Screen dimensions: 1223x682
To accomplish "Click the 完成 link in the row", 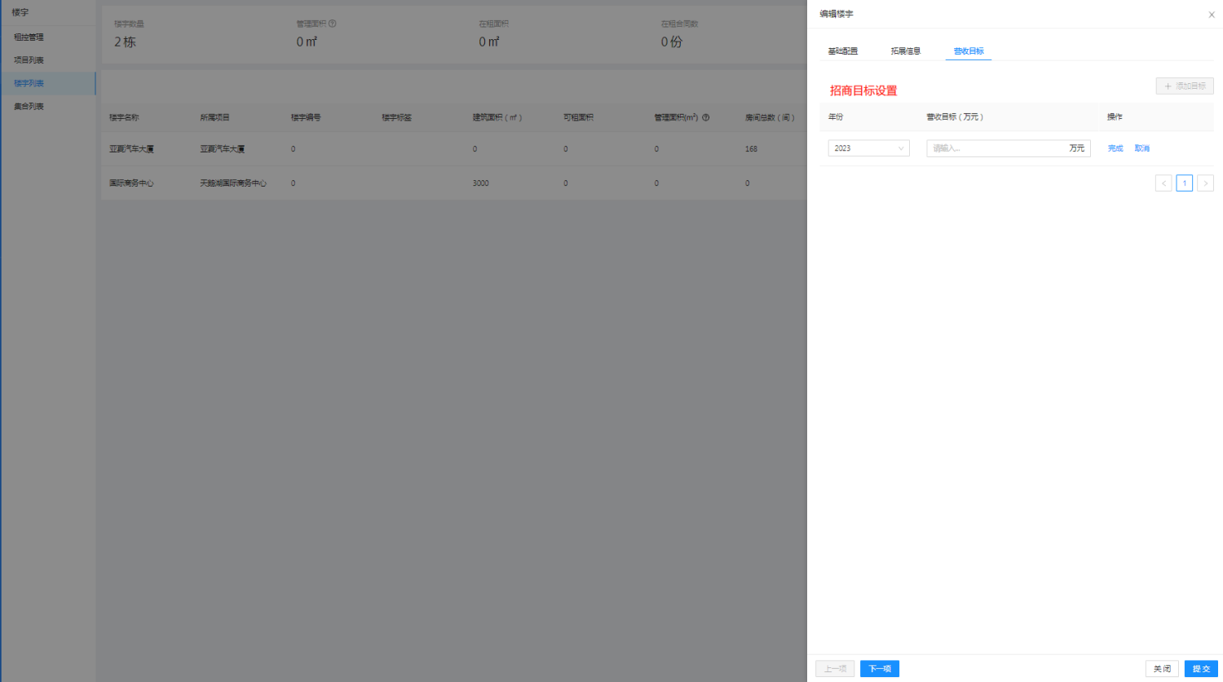I will click(1115, 148).
